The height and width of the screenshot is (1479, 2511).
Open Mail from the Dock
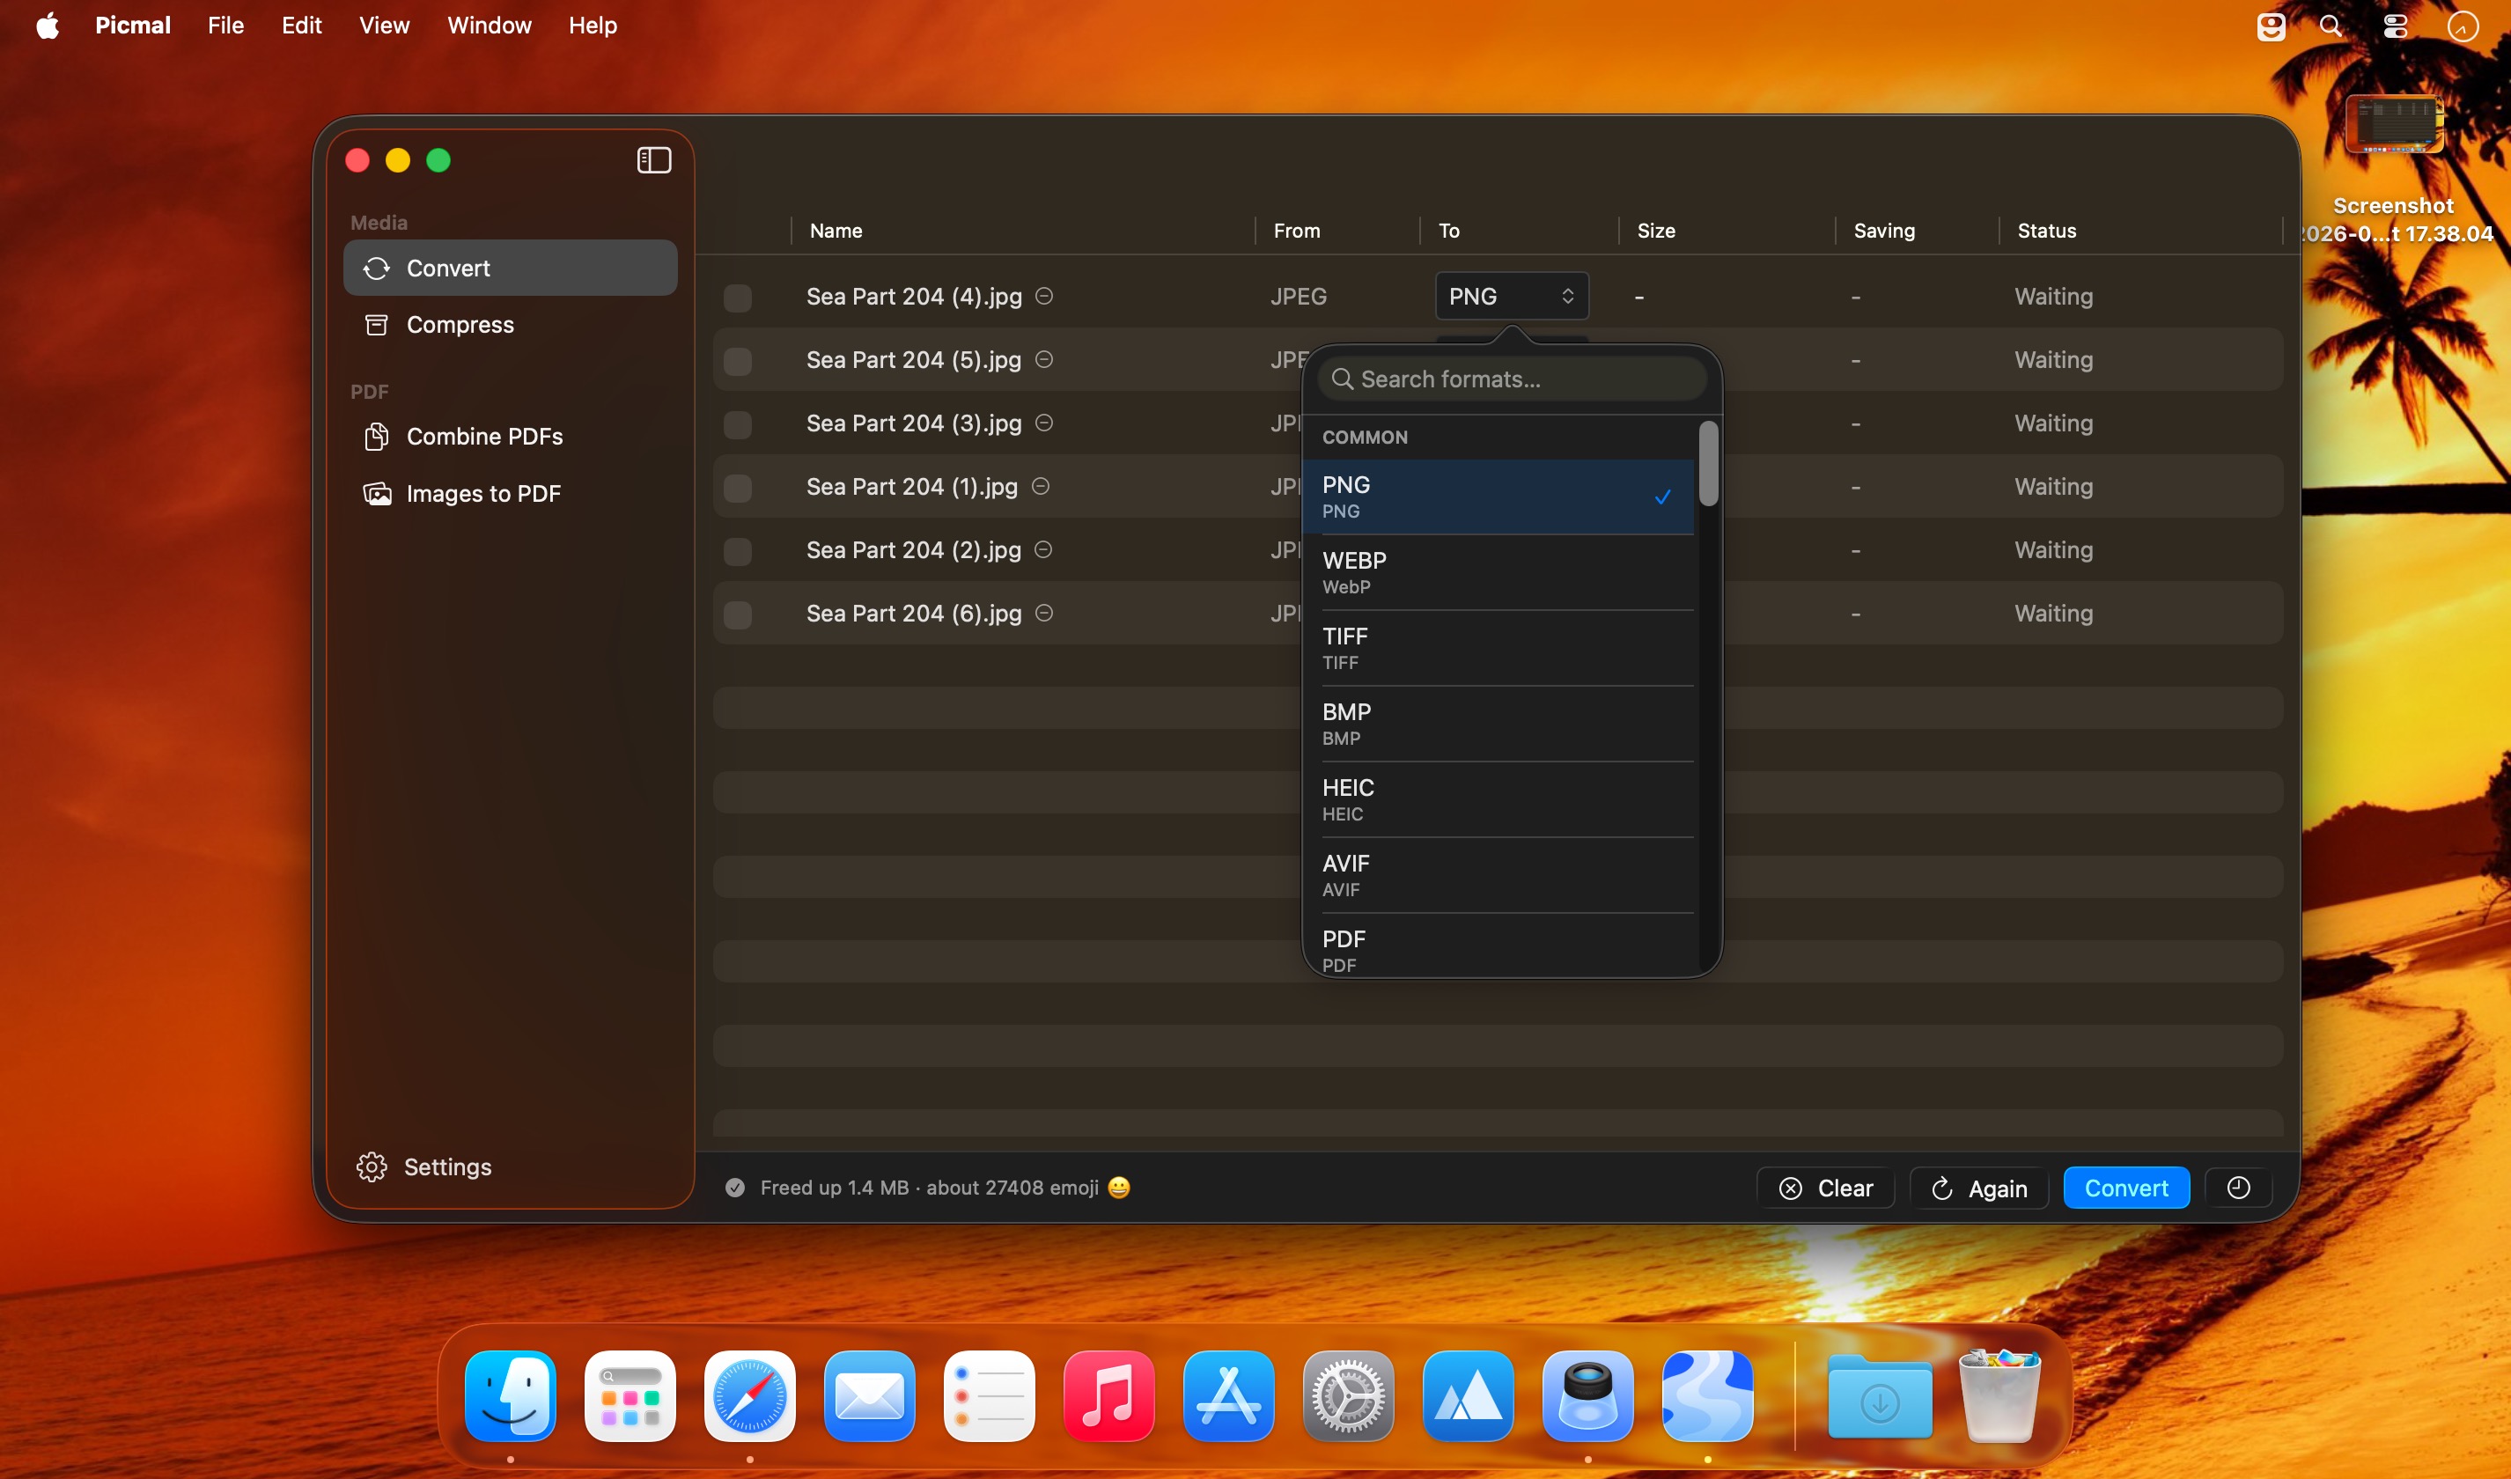[x=869, y=1395]
